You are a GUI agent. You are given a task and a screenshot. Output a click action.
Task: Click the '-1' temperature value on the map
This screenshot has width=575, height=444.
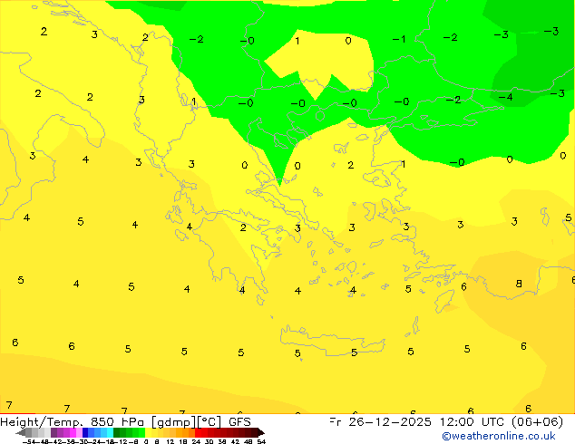pyautogui.click(x=399, y=39)
